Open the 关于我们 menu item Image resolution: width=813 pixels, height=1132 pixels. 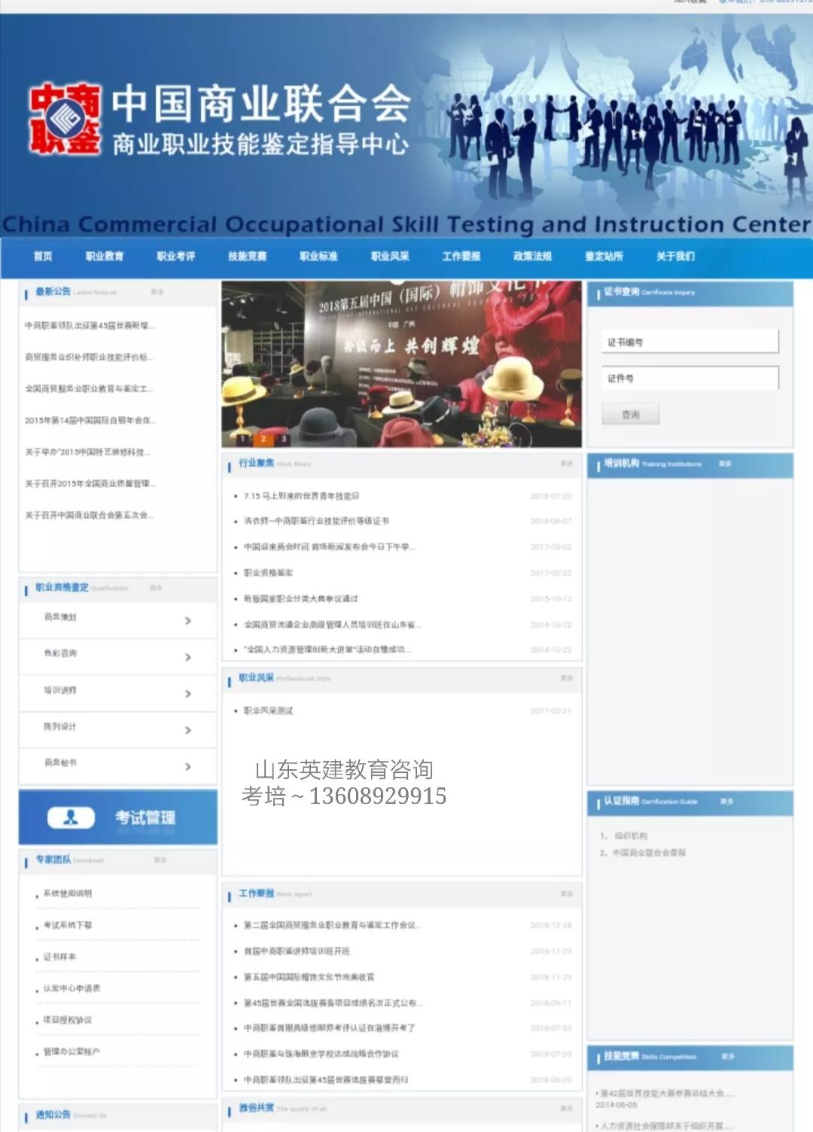[x=676, y=257]
